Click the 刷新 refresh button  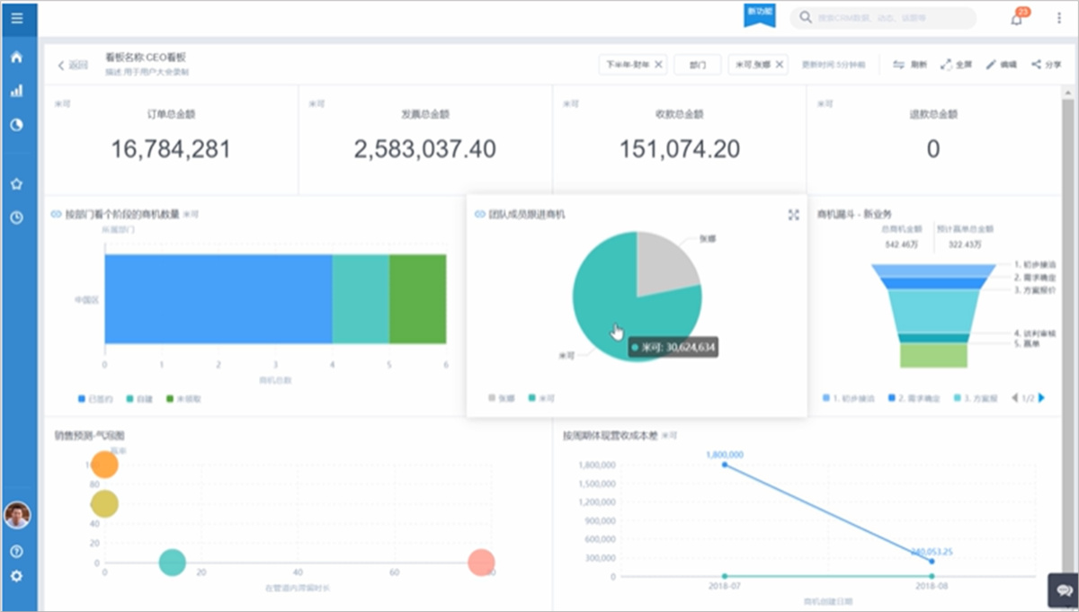[x=910, y=65]
